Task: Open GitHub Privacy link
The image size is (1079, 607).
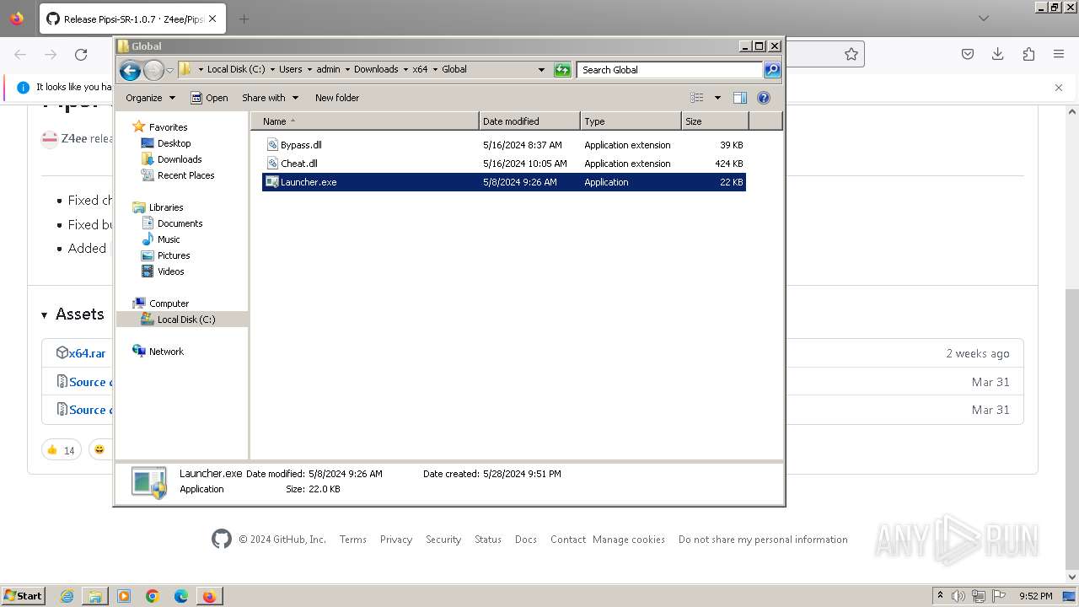Action: click(x=395, y=540)
